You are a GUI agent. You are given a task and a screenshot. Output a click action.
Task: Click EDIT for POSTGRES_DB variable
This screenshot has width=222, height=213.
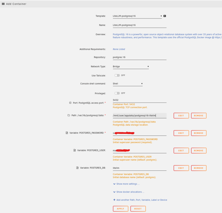[181, 168]
